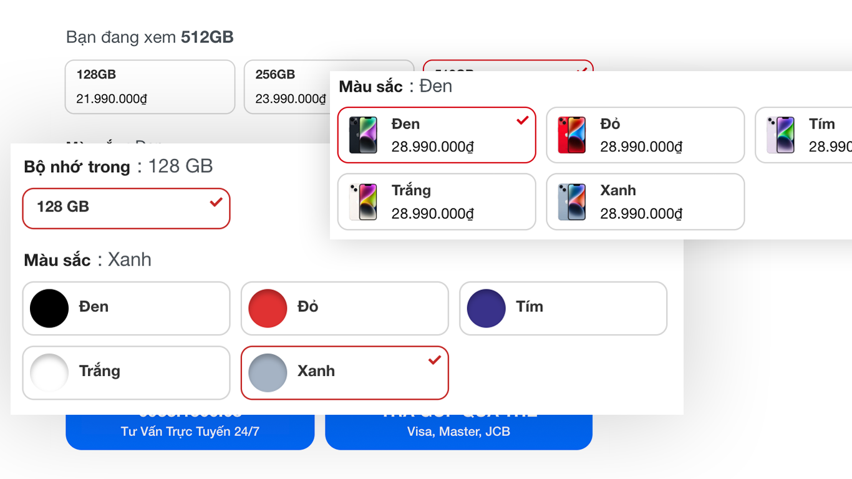The image size is (852, 479).
Task: Choose Trắng option priced 28.990.000₫
Action: 437,201
